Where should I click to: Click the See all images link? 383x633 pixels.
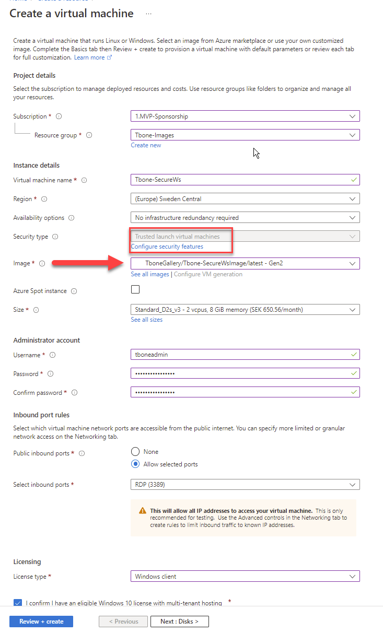coord(150,274)
